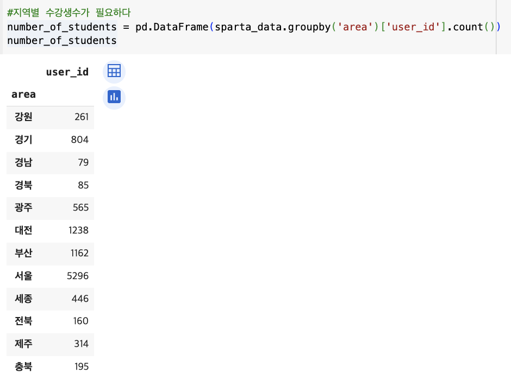
Task: Select the 전북 row label
Action: coord(23,321)
